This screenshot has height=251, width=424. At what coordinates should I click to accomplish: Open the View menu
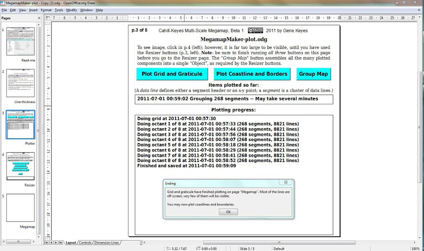pos(23,10)
